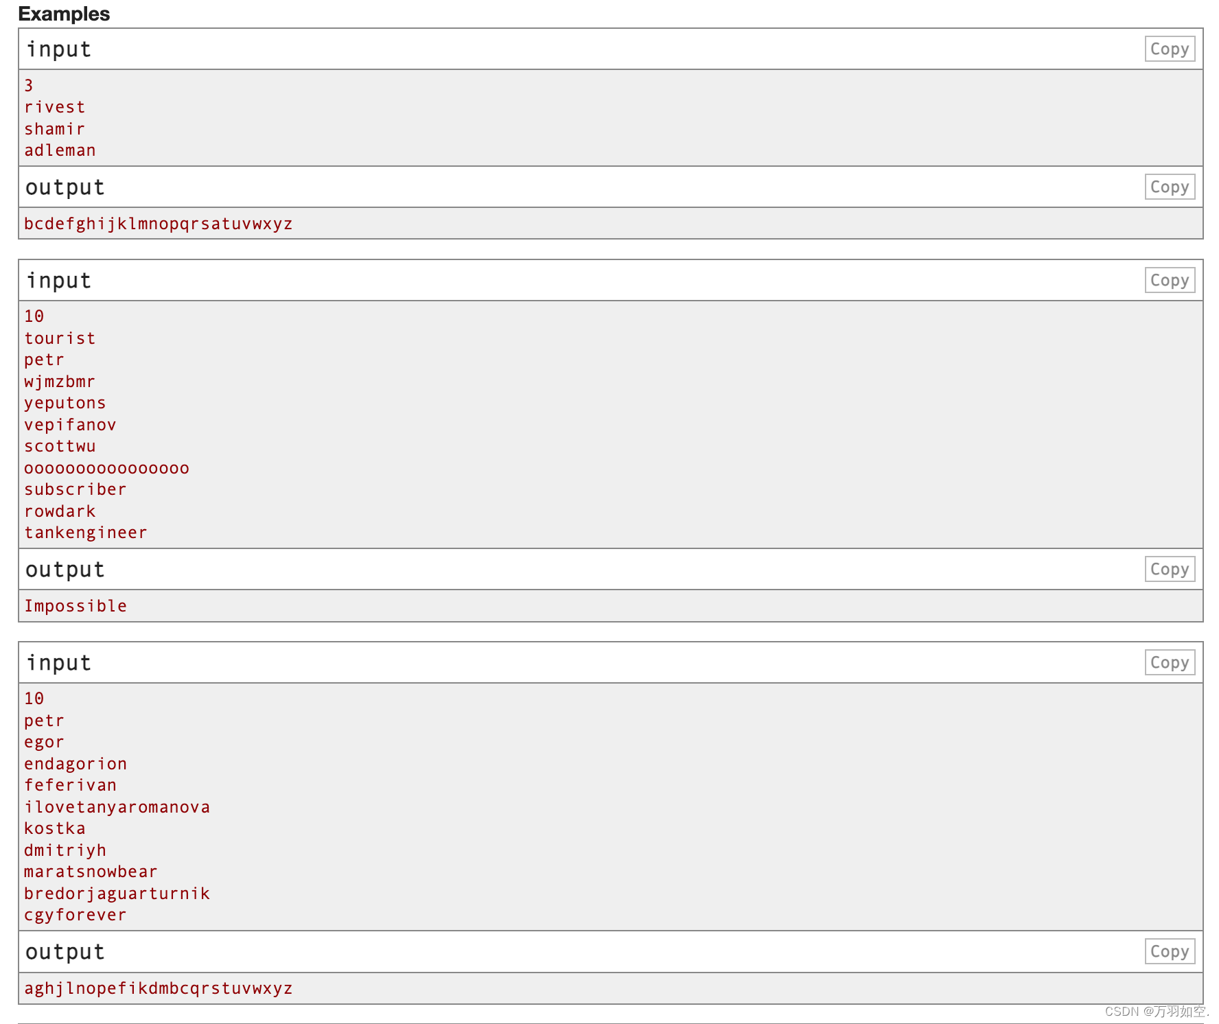Select the Impossible output text

pos(76,605)
